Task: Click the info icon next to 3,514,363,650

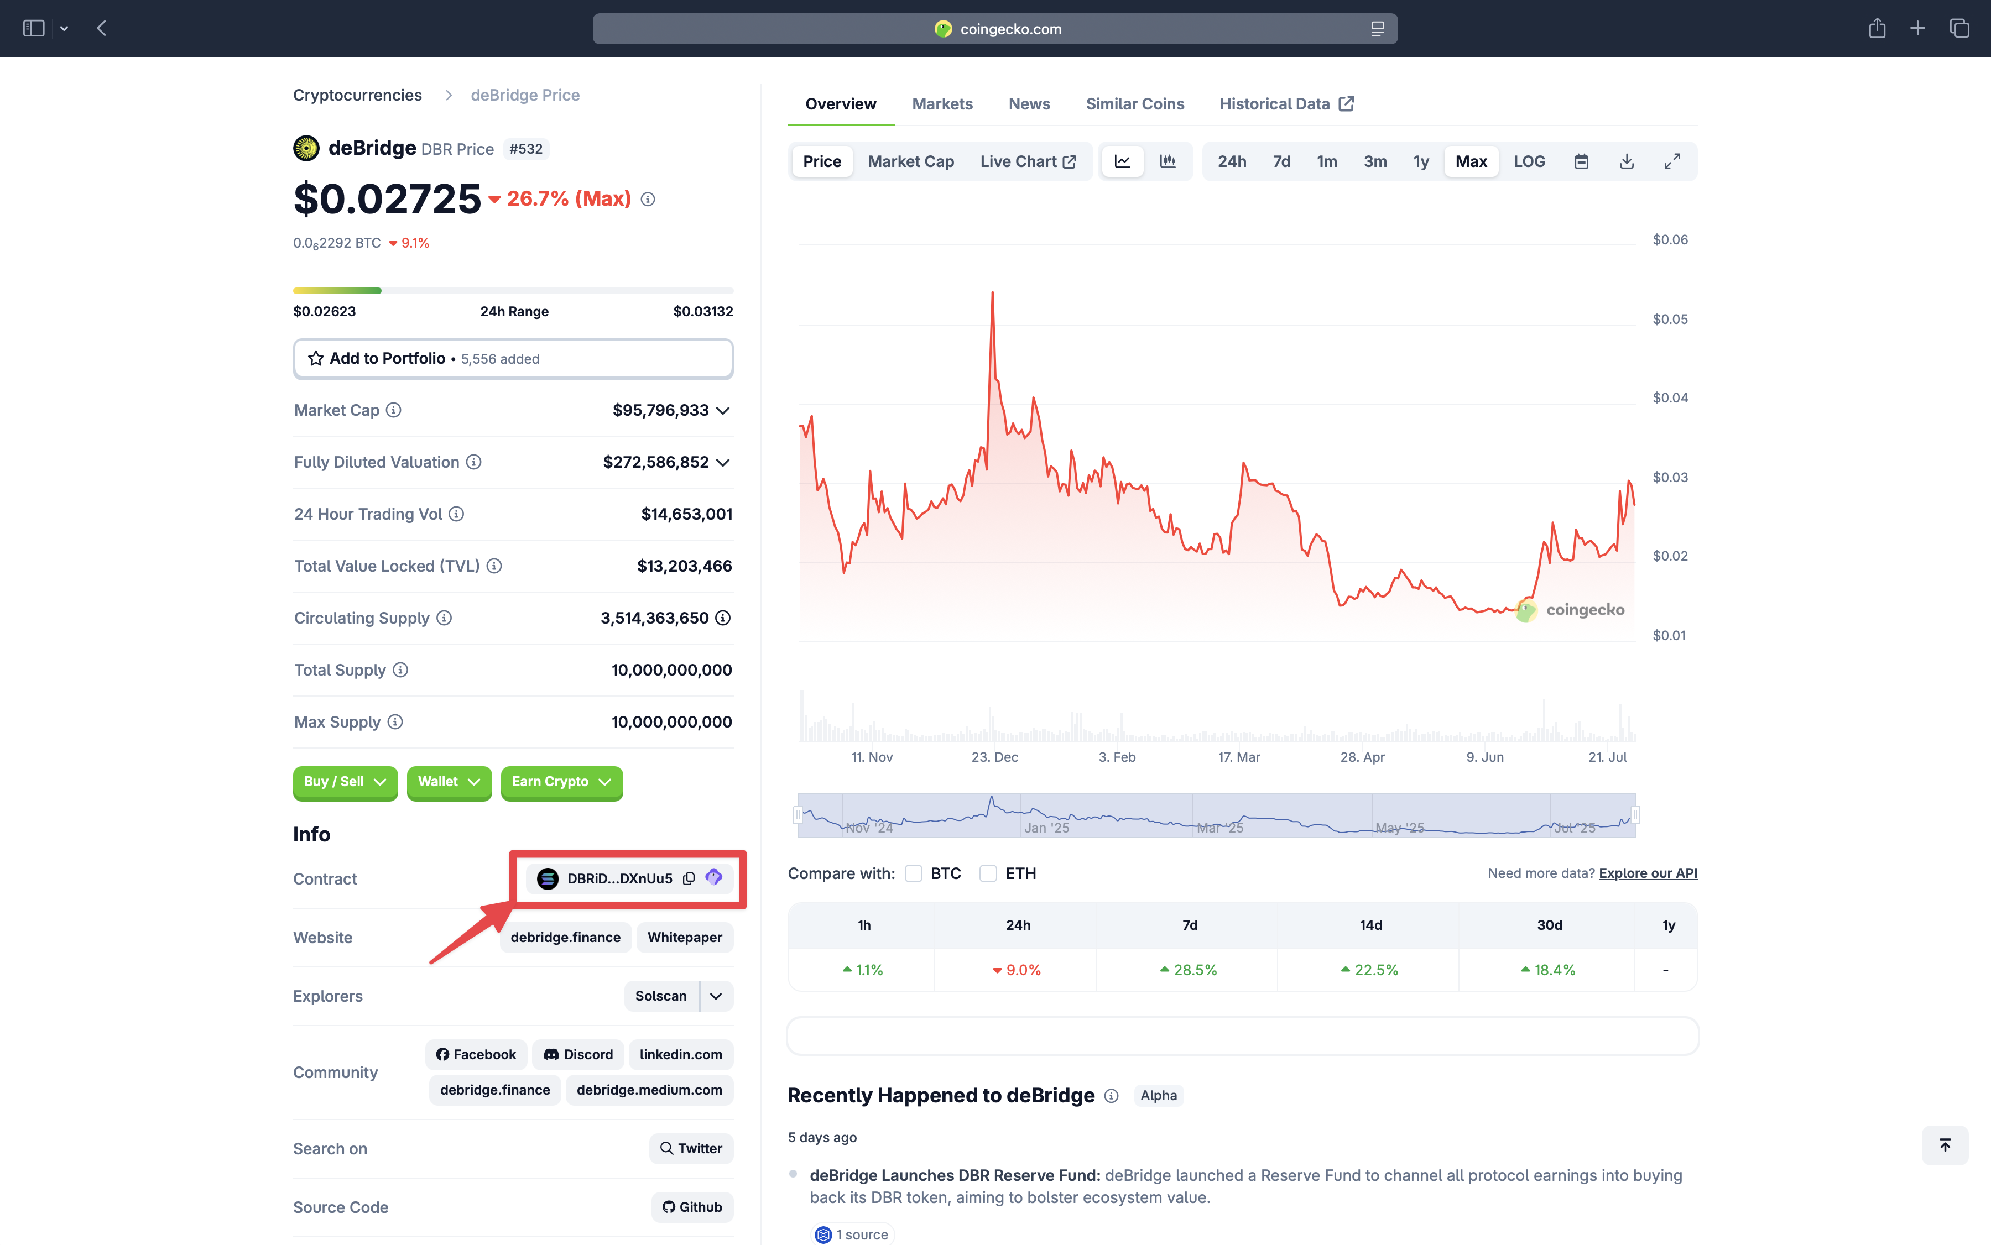Action: [x=723, y=618]
